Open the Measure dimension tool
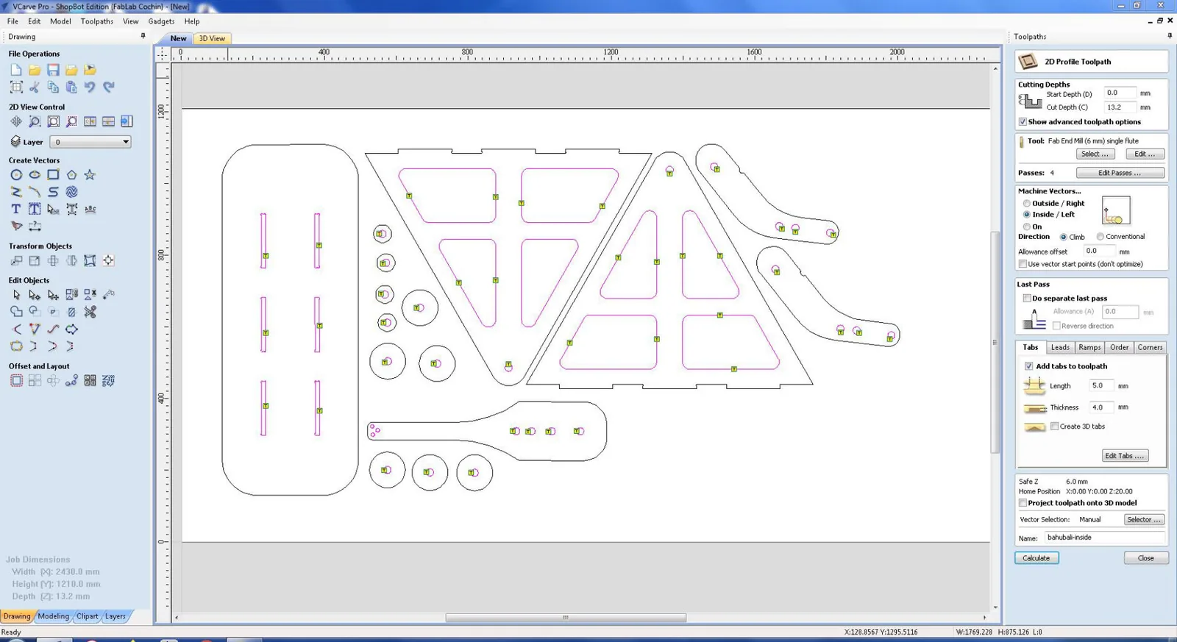The image size is (1177, 642). coord(35,226)
